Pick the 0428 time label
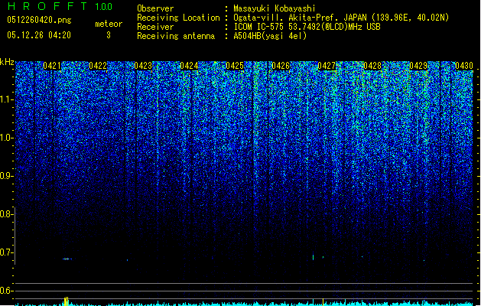The height and width of the screenshot is (306, 481). point(372,66)
